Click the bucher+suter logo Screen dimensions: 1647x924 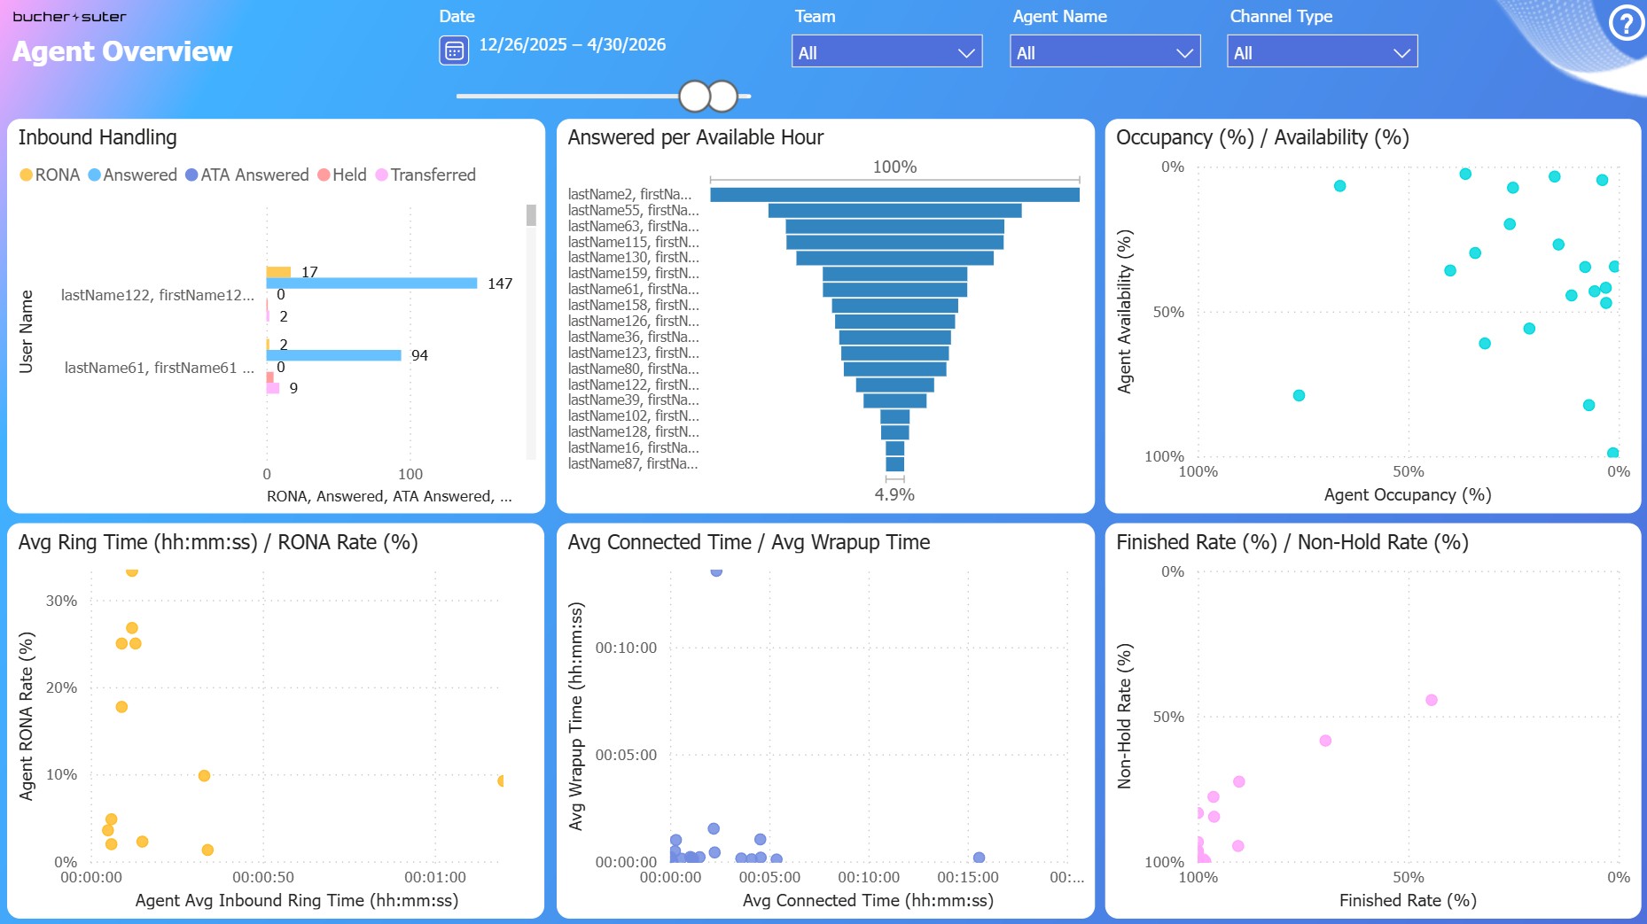69,17
